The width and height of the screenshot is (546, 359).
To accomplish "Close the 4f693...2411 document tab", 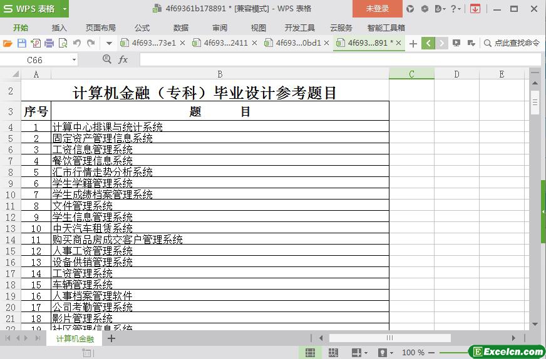I will click(255, 43).
